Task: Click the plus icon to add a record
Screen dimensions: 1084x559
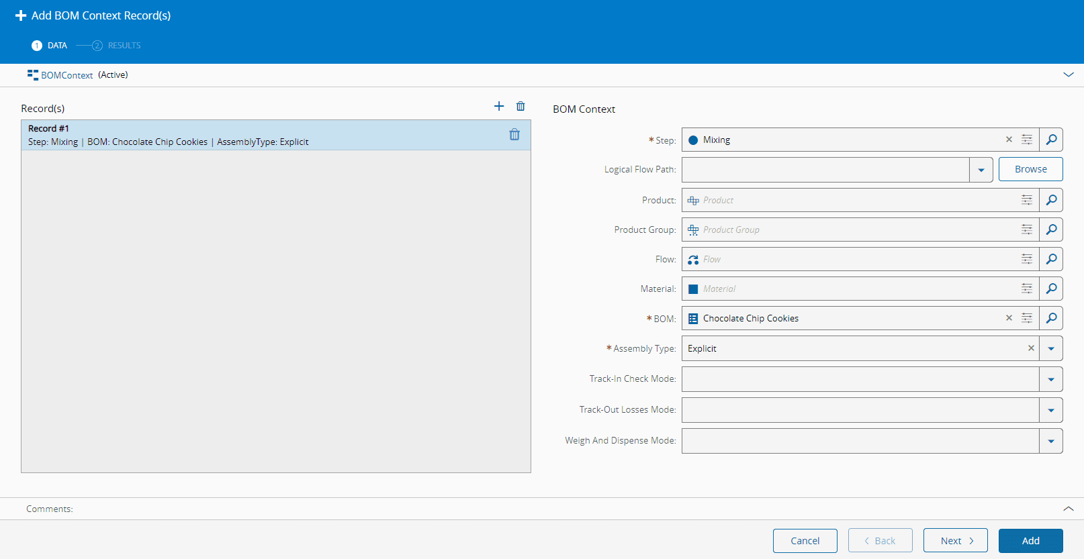Action: [x=499, y=106]
